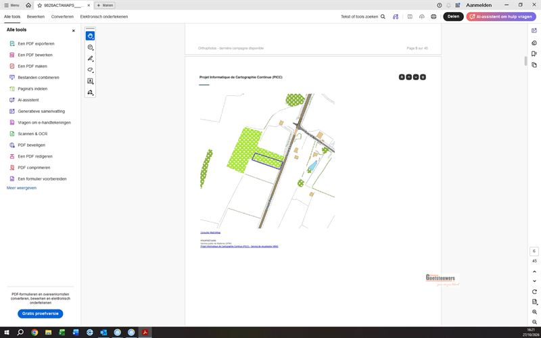Zoom out using right rail icon
Viewport: 541px width, 338px height.
[534, 322]
